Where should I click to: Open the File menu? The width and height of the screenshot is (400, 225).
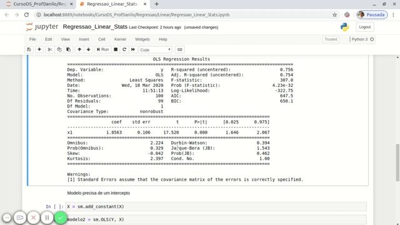tap(32, 39)
